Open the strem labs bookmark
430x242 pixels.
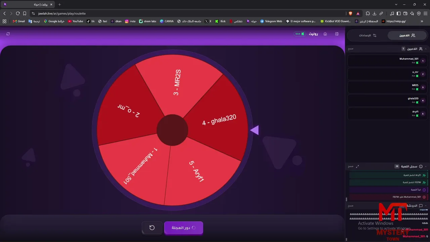147,21
